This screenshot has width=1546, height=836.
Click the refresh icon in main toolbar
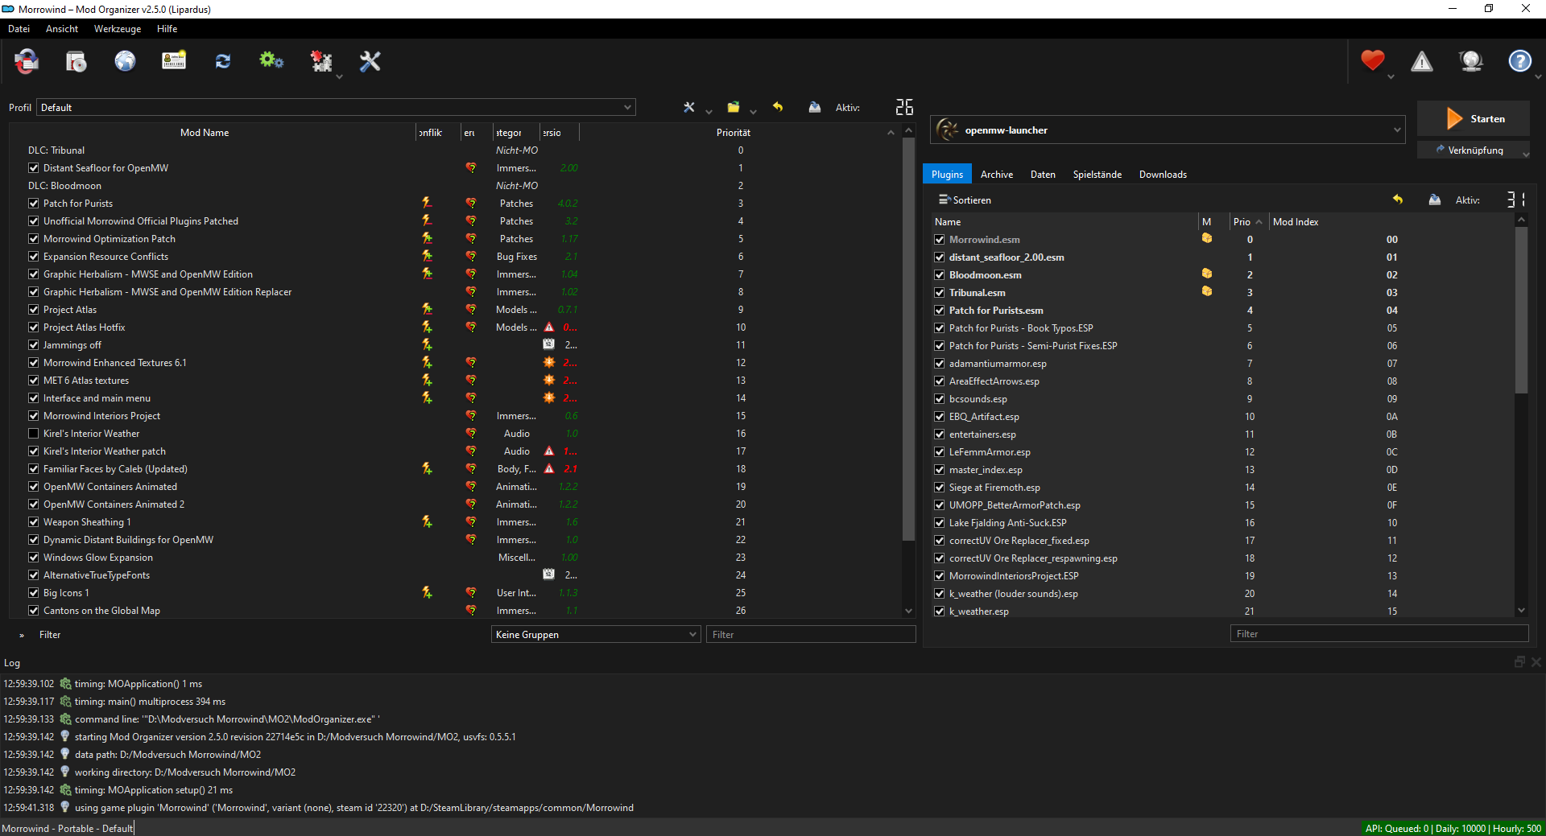[223, 61]
